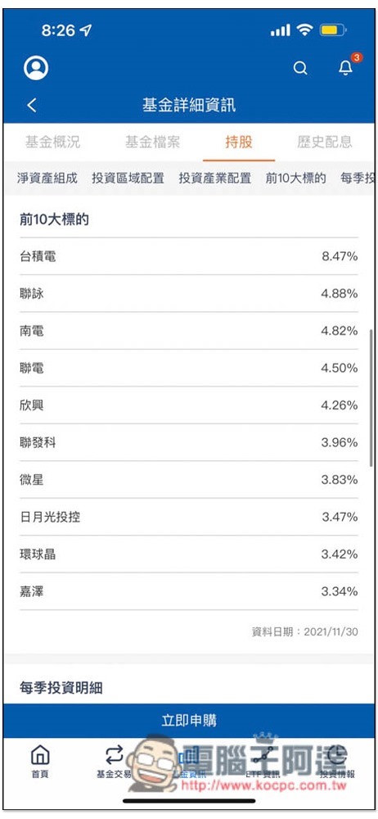Go back using the left chevron
Screen dimensions: 378x819
pyautogui.click(x=32, y=105)
